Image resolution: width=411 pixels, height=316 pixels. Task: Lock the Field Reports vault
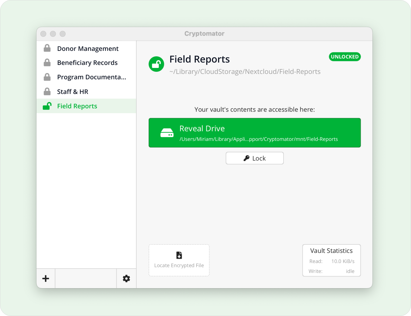point(255,158)
